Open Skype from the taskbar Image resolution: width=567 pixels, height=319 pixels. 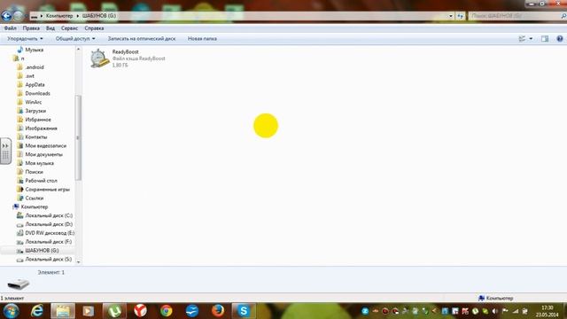pos(244,311)
